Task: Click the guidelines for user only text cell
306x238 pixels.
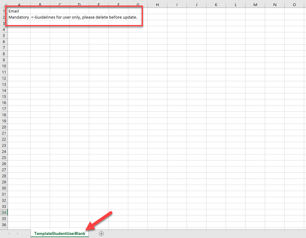Action: tap(84, 17)
